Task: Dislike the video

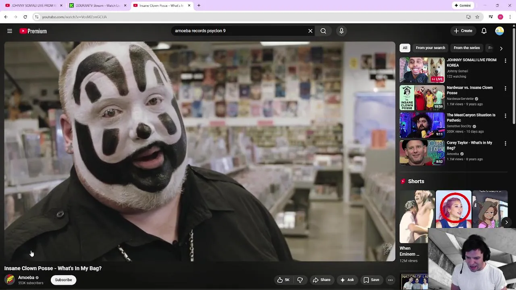Action: tap(300, 280)
